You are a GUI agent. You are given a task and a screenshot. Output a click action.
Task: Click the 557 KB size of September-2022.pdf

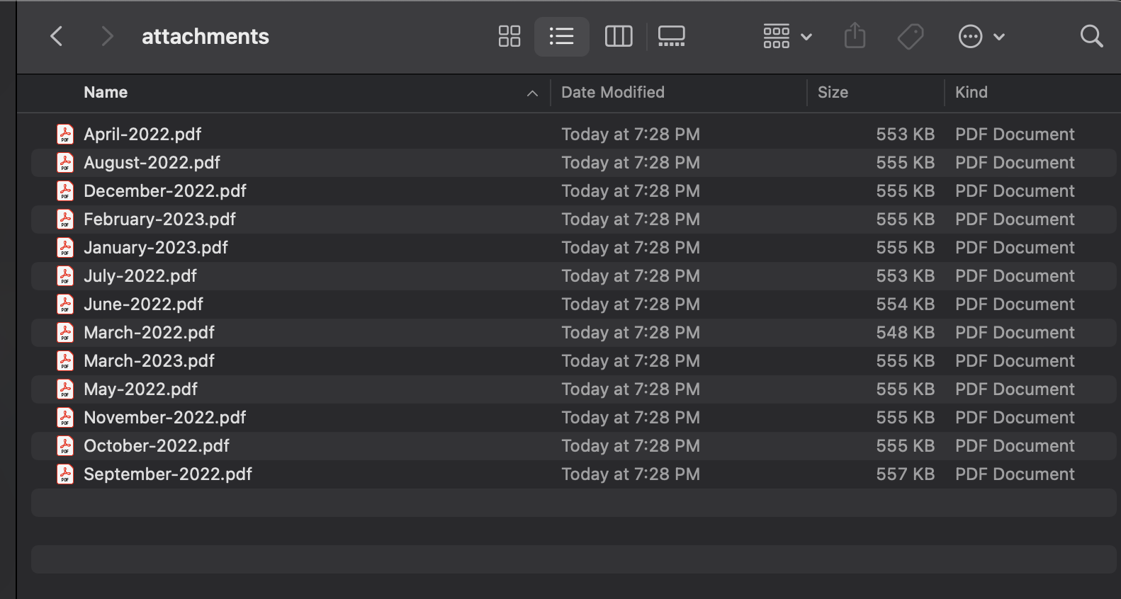coord(906,474)
